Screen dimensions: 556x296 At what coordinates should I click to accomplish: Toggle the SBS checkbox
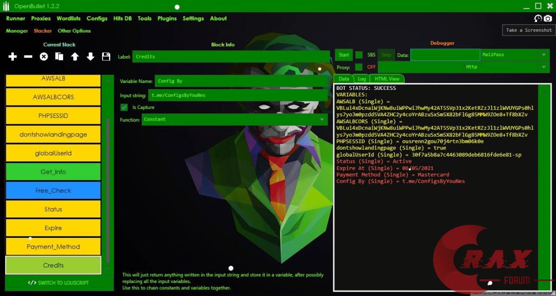click(359, 55)
